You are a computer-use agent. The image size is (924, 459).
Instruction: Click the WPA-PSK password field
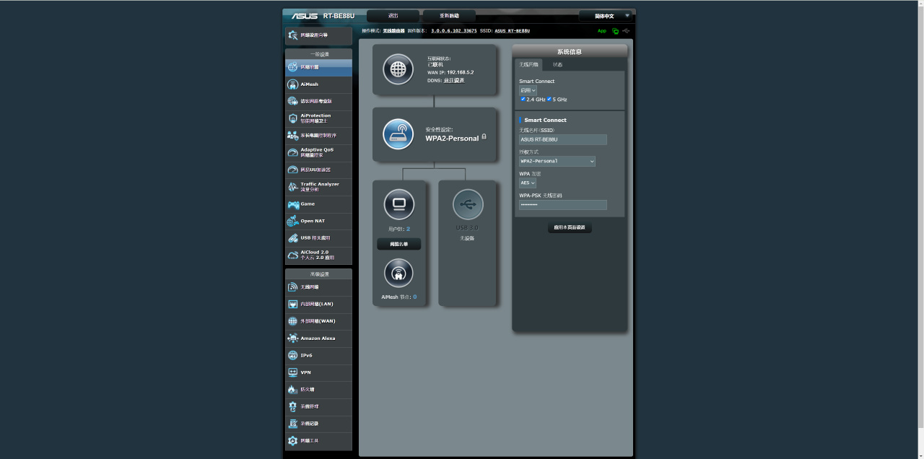563,205
